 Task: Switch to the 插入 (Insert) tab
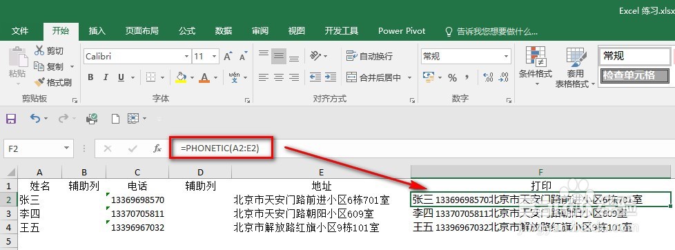pyautogui.click(x=97, y=31)
